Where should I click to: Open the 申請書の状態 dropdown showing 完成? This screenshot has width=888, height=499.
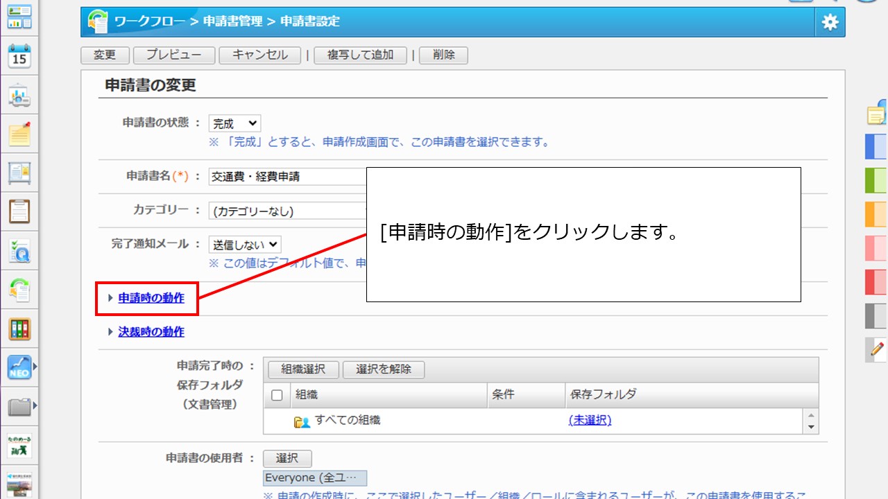234,123
